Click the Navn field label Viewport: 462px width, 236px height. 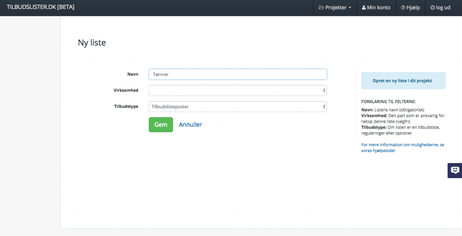[x=133, y=74]
